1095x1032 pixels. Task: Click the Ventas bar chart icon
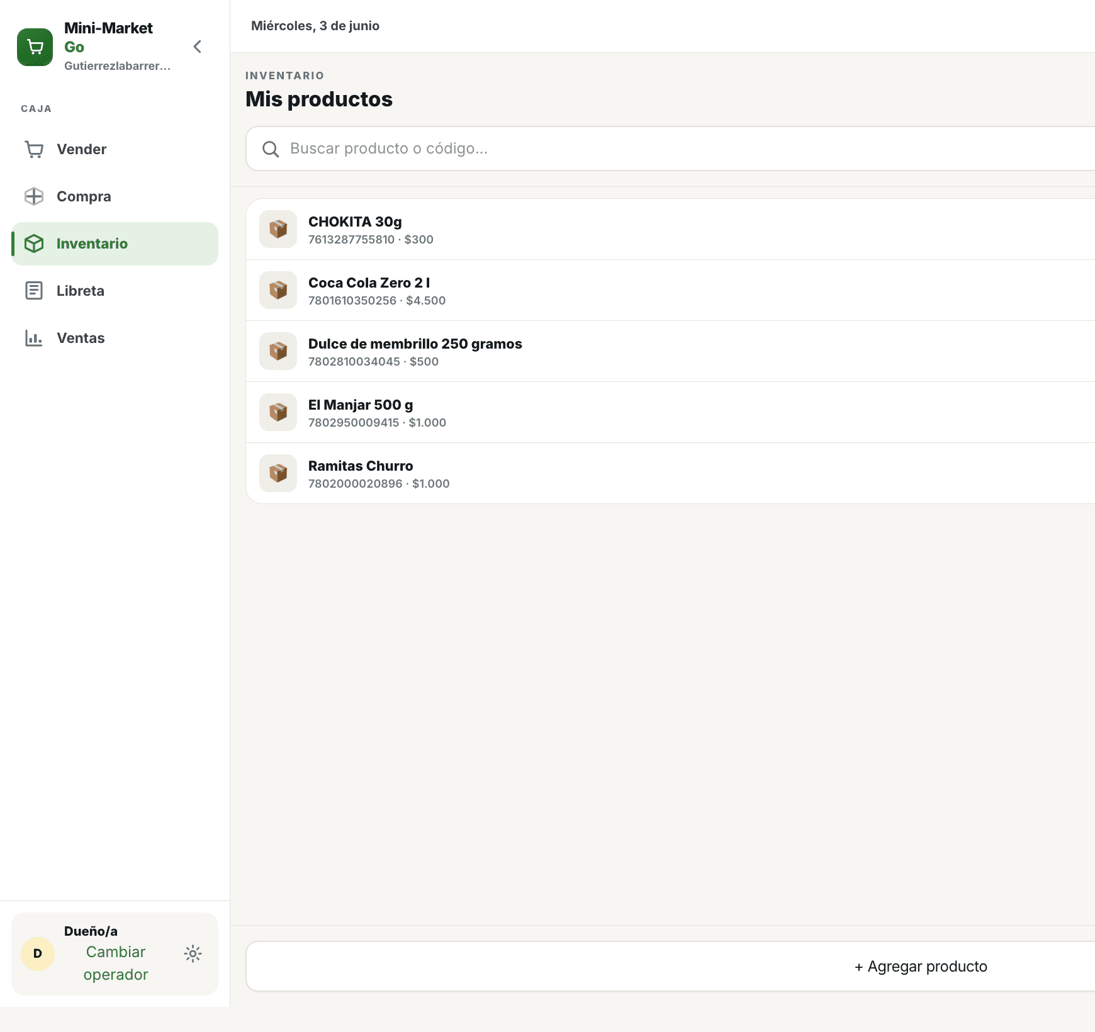34,338
